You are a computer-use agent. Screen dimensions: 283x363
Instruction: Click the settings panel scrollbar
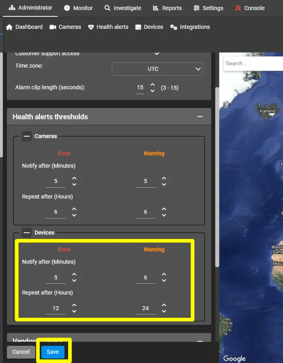[x=217, y=177]
